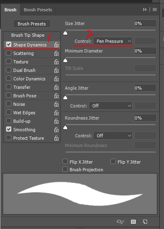Click the lock icon beside Brush Pose
The width and height of the screenshot is (164, 229).
56,96
